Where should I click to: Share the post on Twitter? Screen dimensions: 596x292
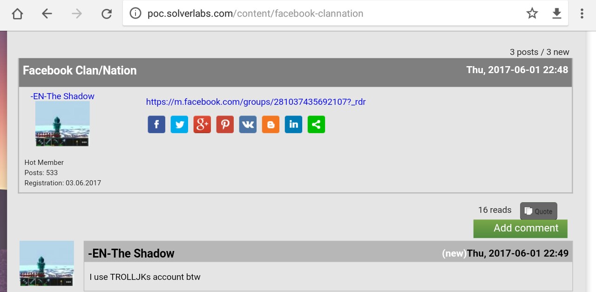coord(179,124)
